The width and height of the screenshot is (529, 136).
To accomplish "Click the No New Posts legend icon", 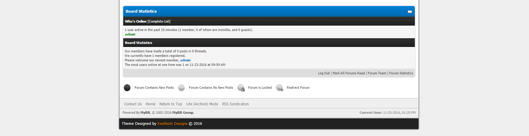I will (x=181, y=88).
